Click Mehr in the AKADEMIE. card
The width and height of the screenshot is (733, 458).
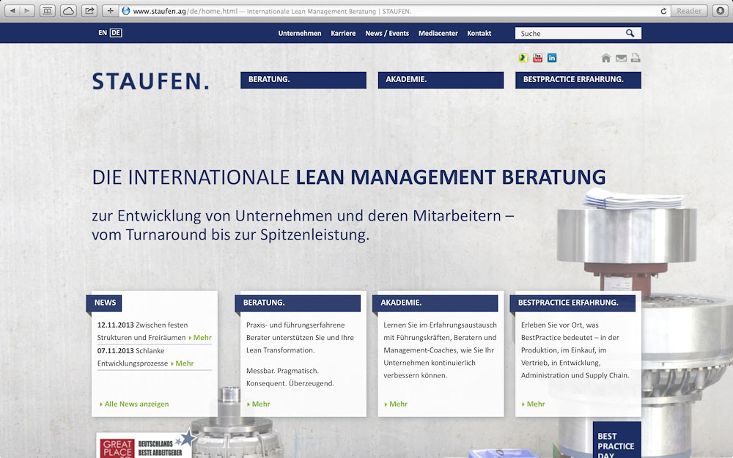coord(396,404)
